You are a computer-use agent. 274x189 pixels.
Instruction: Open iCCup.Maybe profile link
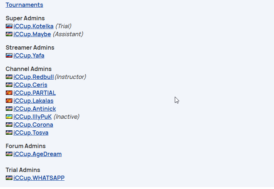[32, 34]
